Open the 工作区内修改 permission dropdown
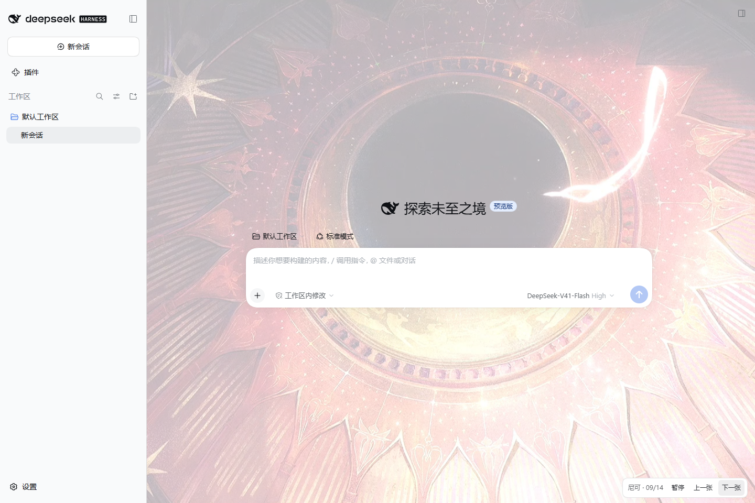 click(305, 296)
